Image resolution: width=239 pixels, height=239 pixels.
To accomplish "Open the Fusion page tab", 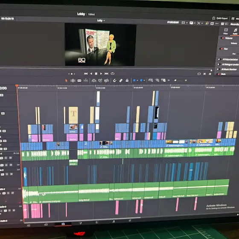I will (80, 223).
